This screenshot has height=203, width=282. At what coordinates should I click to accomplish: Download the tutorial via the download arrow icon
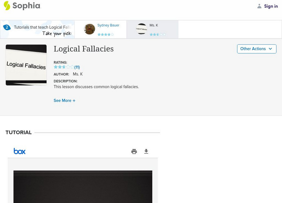(x=146, y=151)
